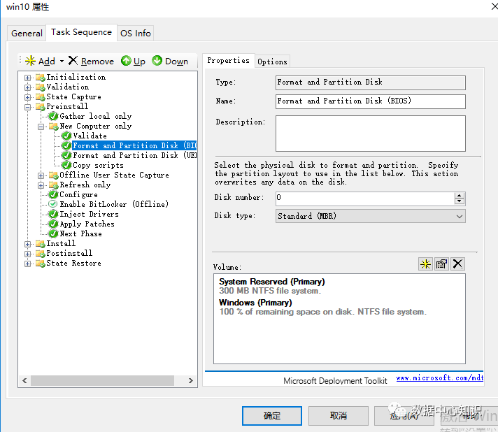Image resolution: width=498 pixels, height=432 pixels.
Task: Click the Type field Format and Partition Disk
Action: coord(370,82)
